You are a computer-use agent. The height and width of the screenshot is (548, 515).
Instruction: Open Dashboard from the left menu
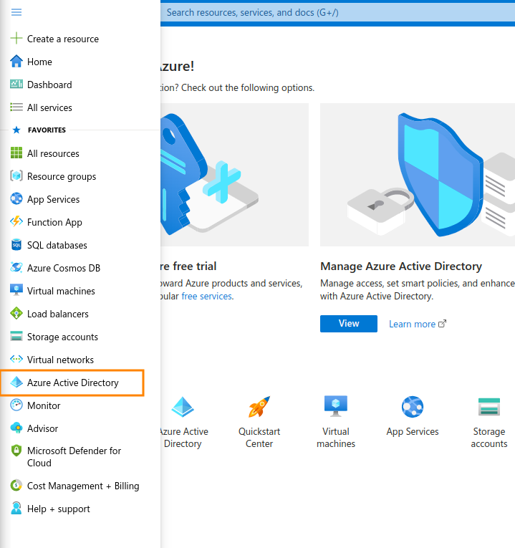tap(49, 85)
